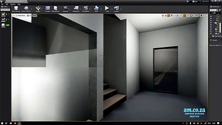Switch to the Place mode tab
Viewport: 222px width, 125px height.
(5, 7)
